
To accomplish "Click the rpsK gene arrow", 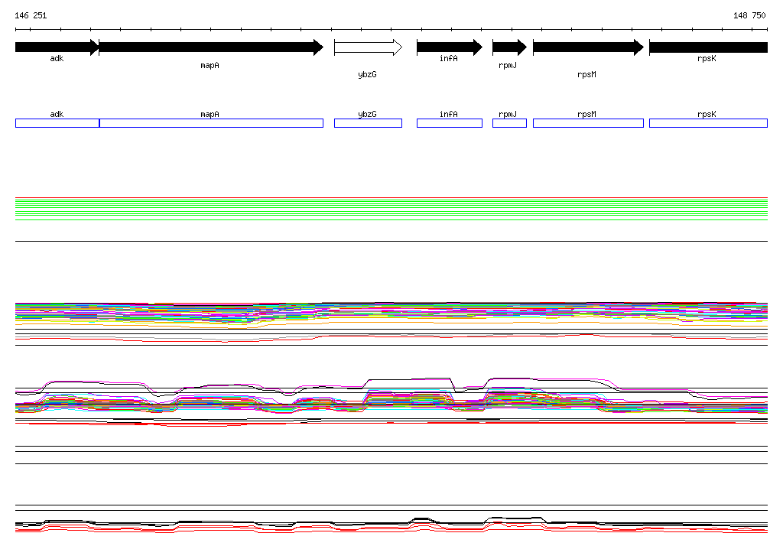I will click(x=708, y=47).
